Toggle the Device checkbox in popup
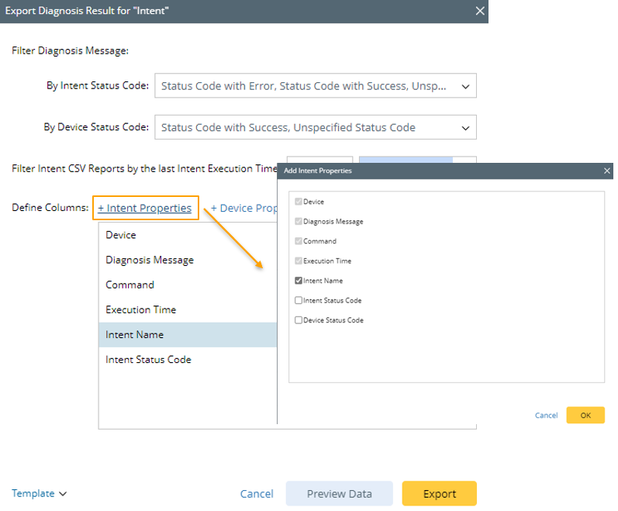This screenshot has height=511, width=618. (x=299, y=202)
